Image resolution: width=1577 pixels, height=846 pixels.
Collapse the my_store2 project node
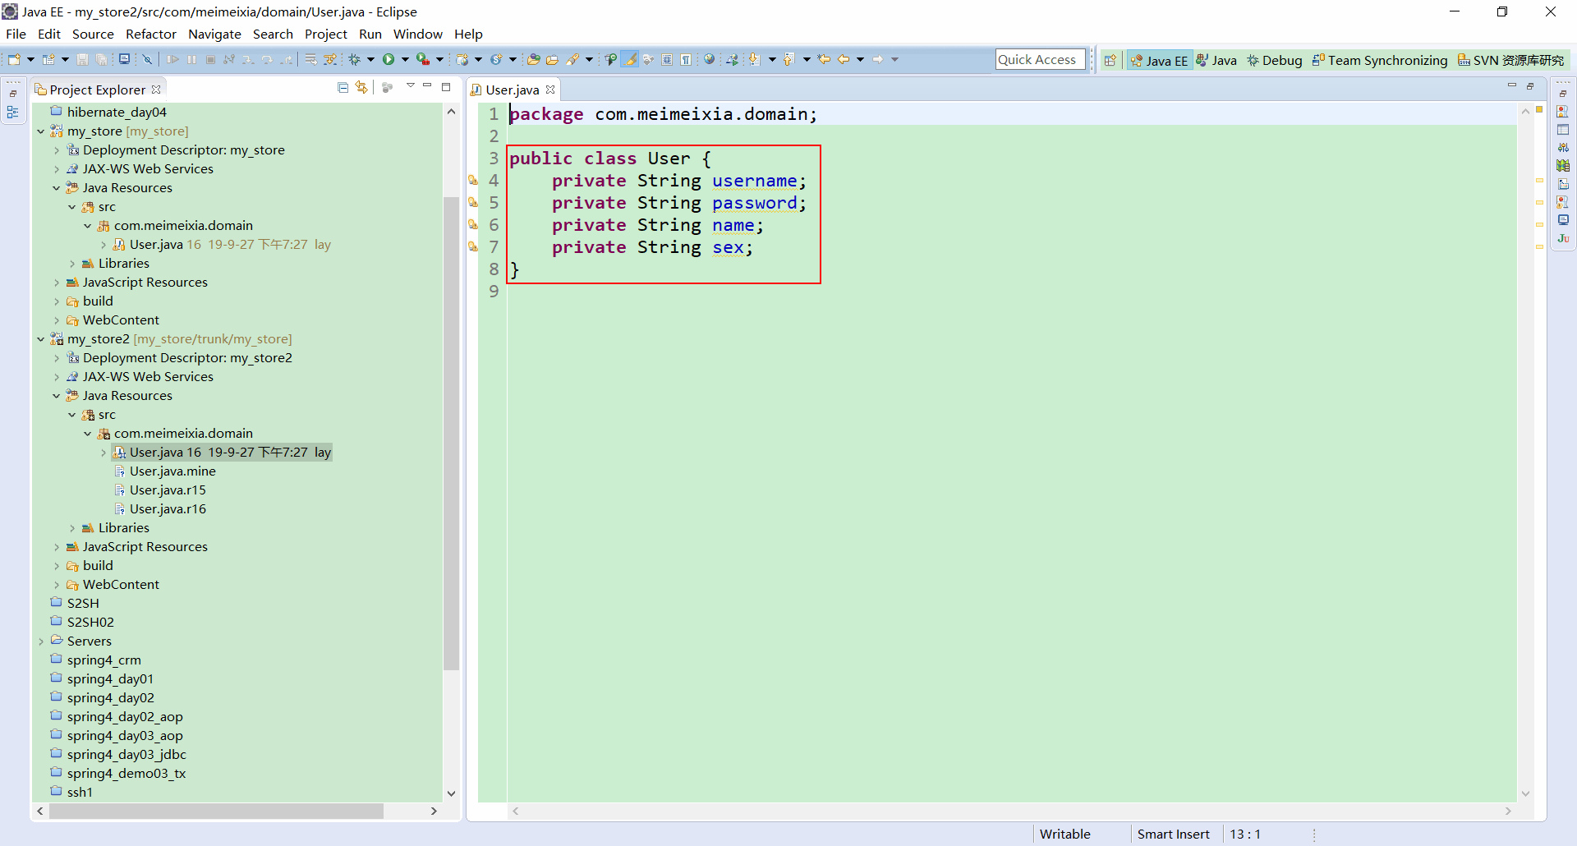pyautogui.click(x=40, y=339)
